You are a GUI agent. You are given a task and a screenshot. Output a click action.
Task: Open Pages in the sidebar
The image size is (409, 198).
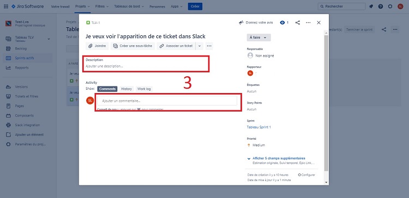click(x=28, y=106)
